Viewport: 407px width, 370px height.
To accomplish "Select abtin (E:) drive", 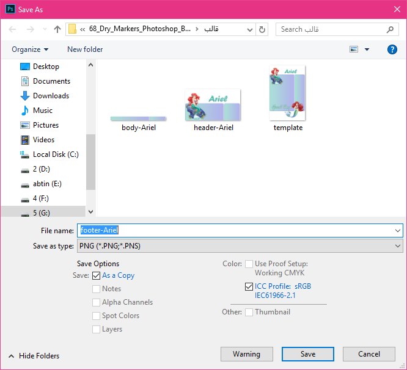I will click(x=47, y=184).
